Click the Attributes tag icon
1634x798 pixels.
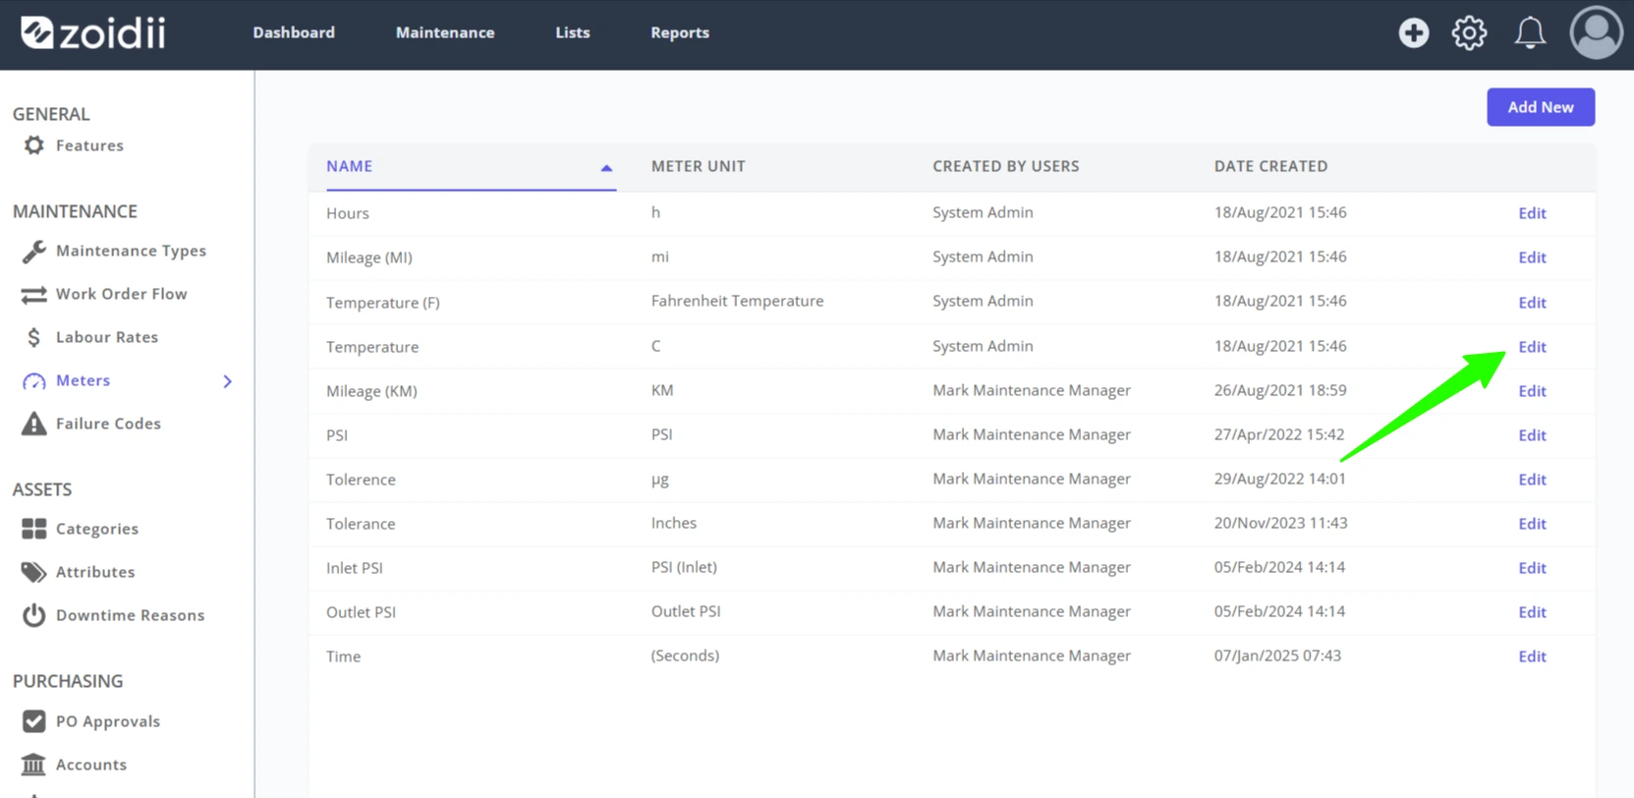pyautogui.click(x=34, y=572)
